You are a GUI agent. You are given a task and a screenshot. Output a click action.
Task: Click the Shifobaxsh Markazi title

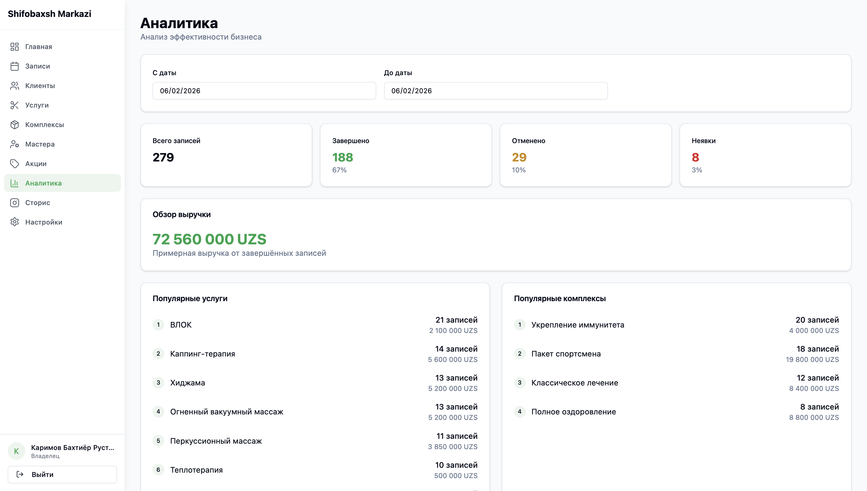49,14
